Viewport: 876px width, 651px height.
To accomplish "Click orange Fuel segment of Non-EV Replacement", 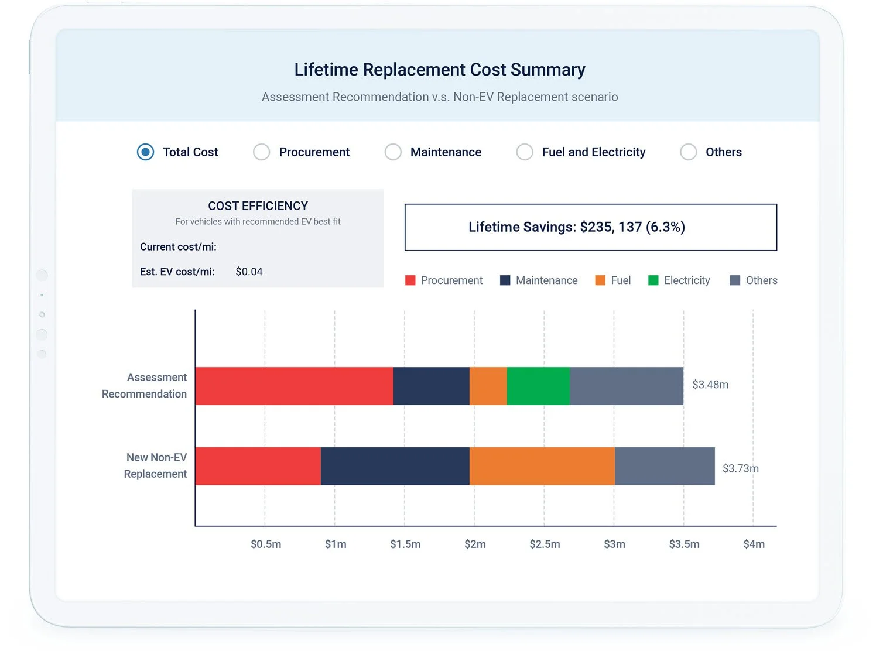I will (542, 466).
